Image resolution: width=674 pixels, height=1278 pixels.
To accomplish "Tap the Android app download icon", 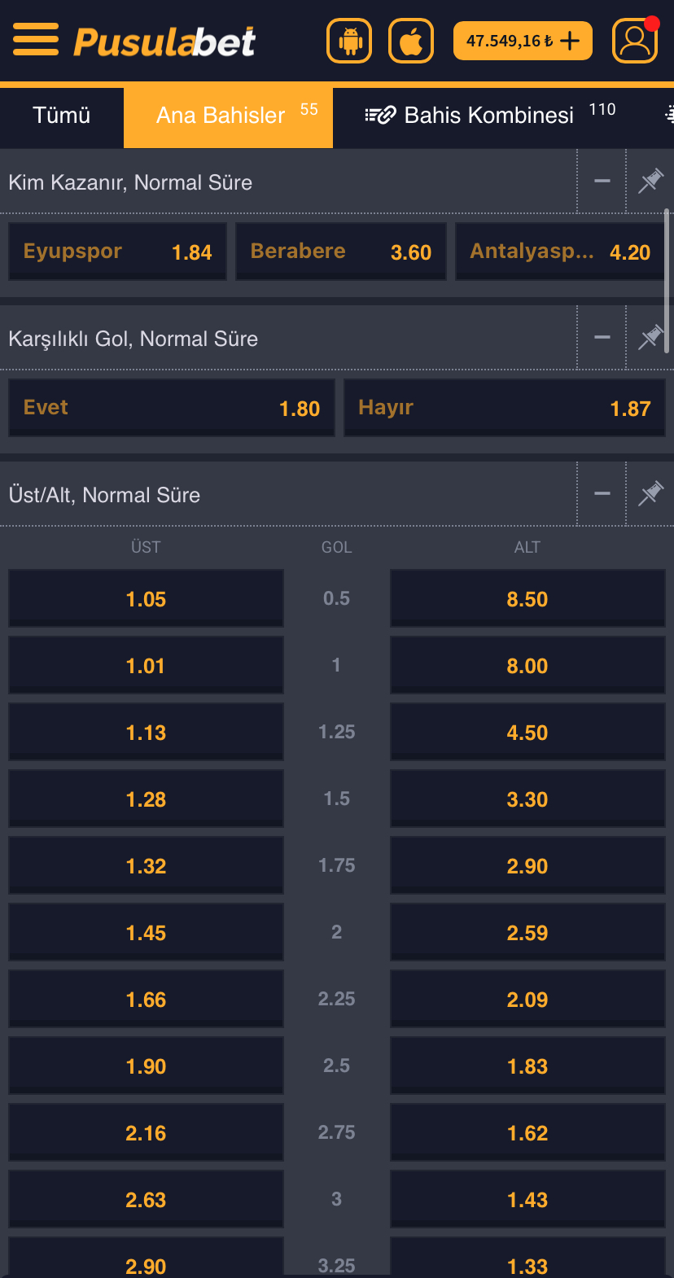I will point(349,41).
